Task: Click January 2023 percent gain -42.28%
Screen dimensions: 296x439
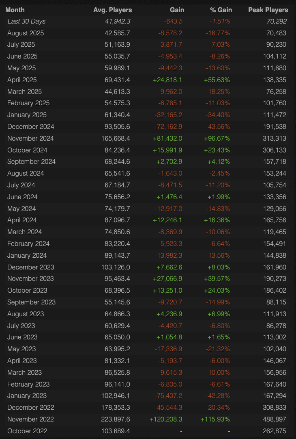Action: [x=218, y=396]
